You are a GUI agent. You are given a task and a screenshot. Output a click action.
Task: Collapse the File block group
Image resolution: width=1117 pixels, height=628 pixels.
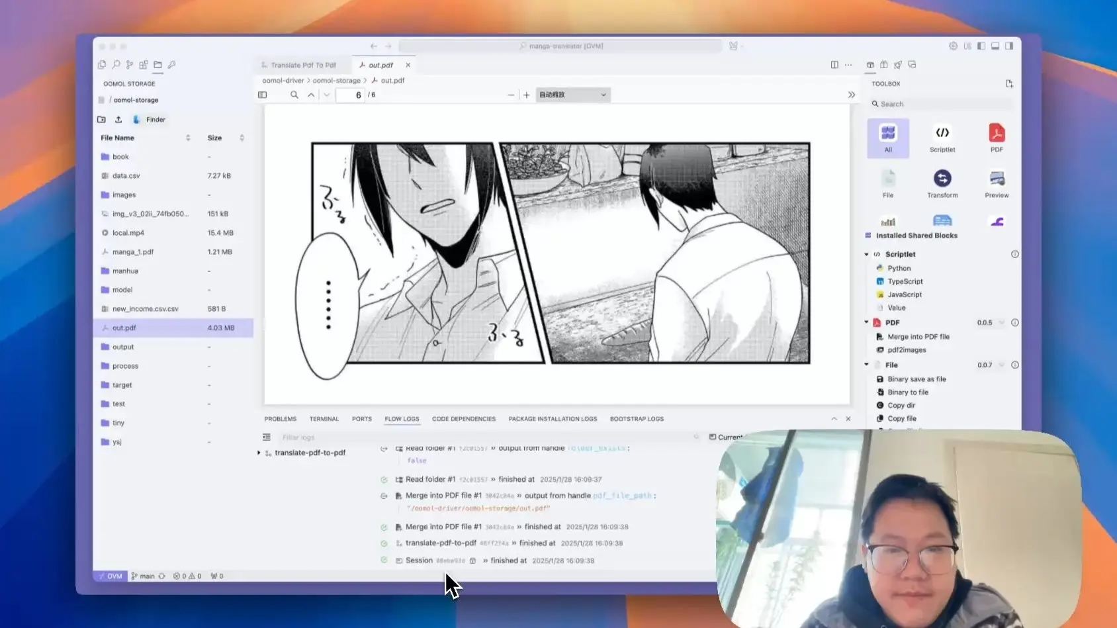(x=867, y=365)
